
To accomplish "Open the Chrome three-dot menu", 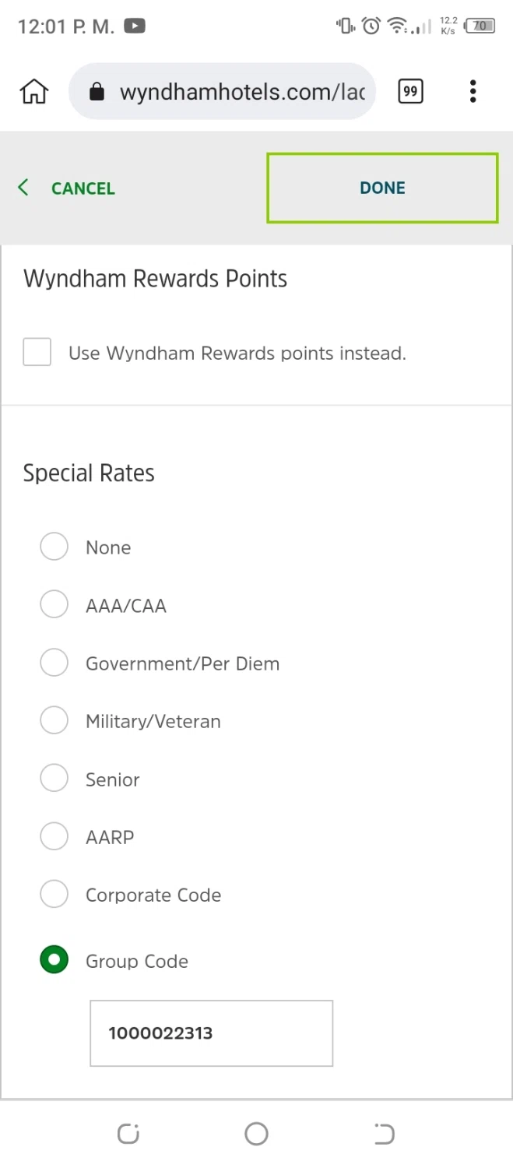I will click(473, 92).
